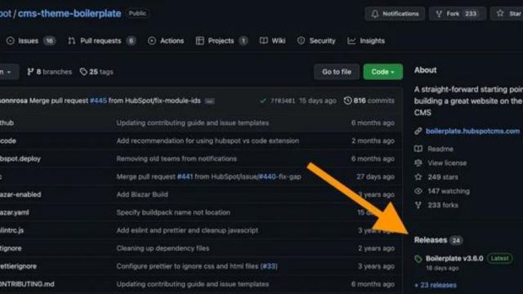Screen dimensions: 523x294
Task: Open 'Add eslint and prettier' commit message
Action: [x=187, y=230]
